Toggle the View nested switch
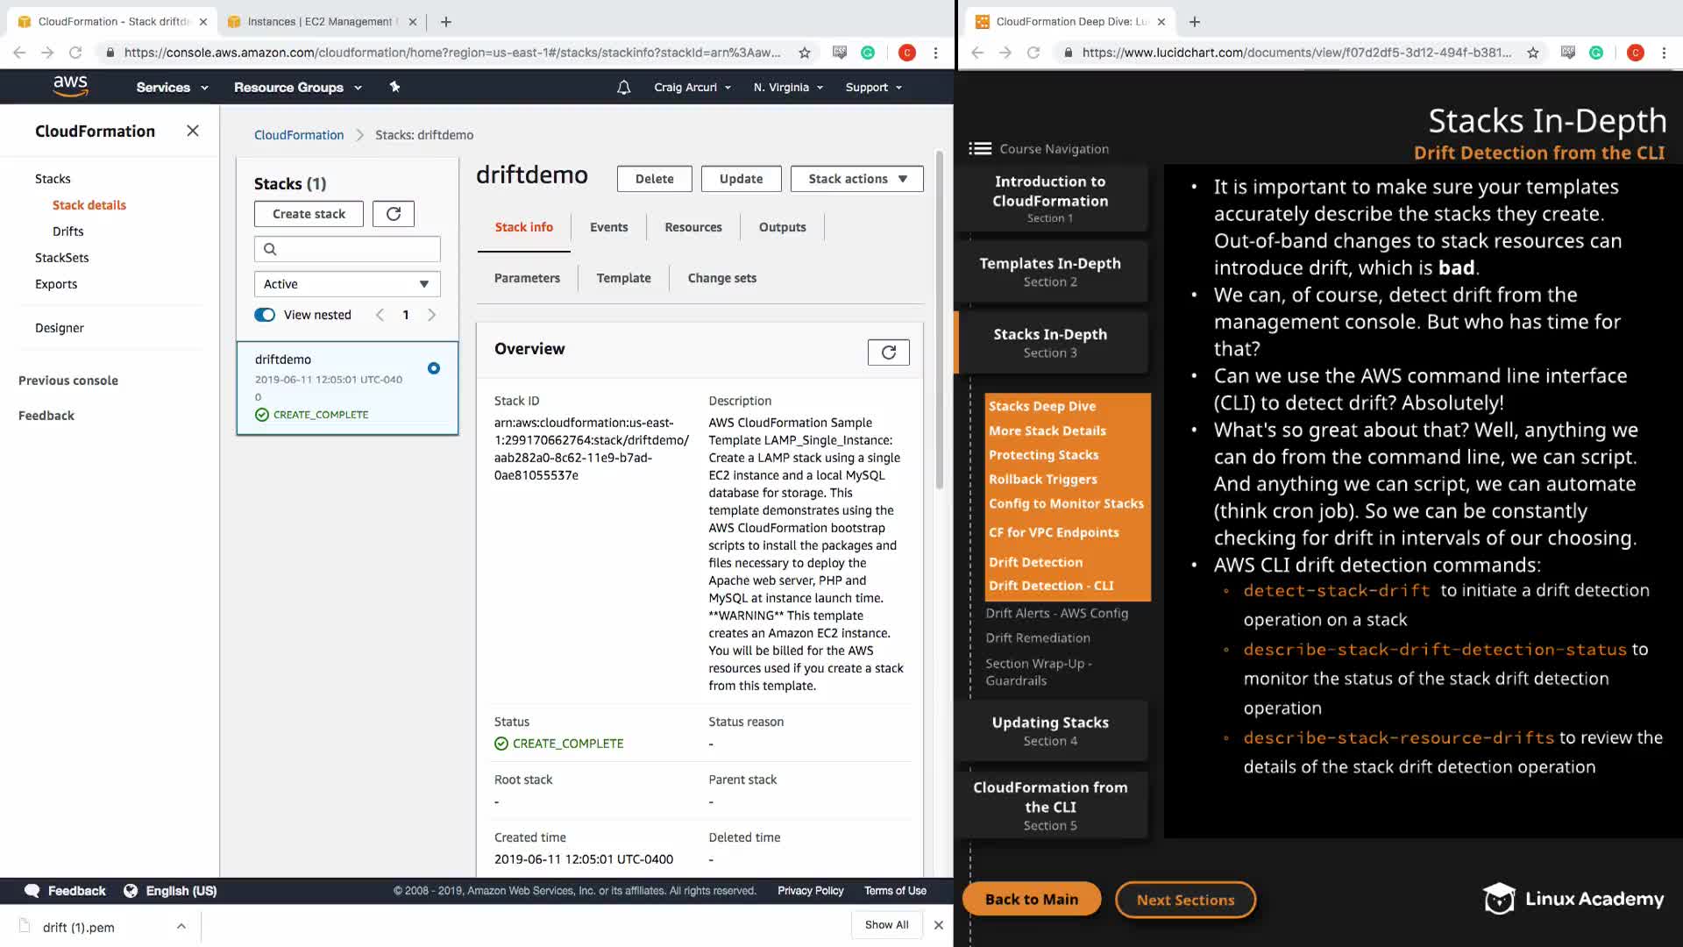The width and height of the screenshot is (1683, 947). 265,315
